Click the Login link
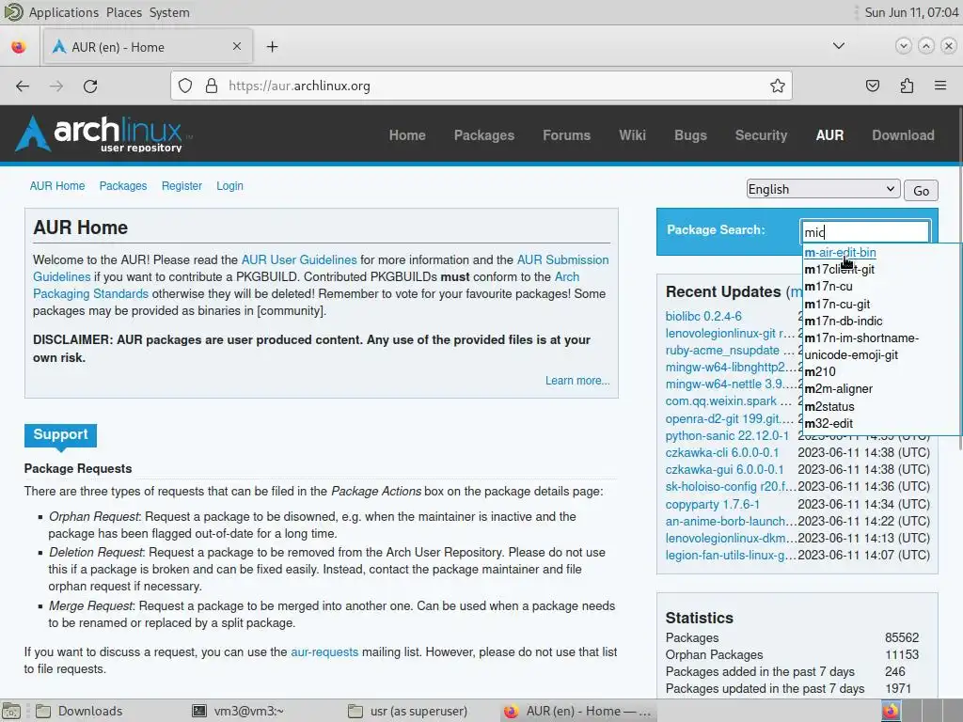Screen dimensions: 963x722 pyautogui.click(x=229, y=186)
